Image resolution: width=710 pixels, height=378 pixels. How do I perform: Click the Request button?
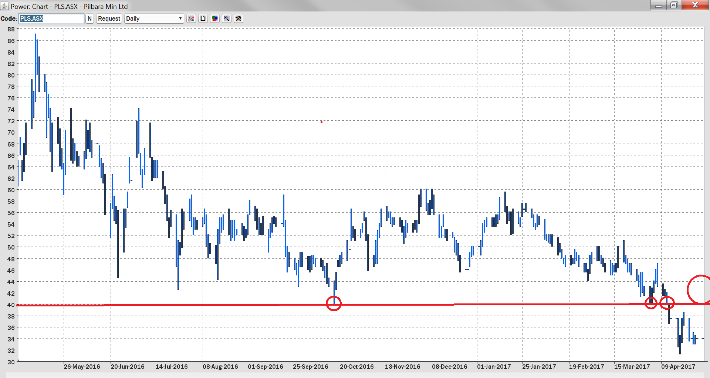[x=109, y=18]
